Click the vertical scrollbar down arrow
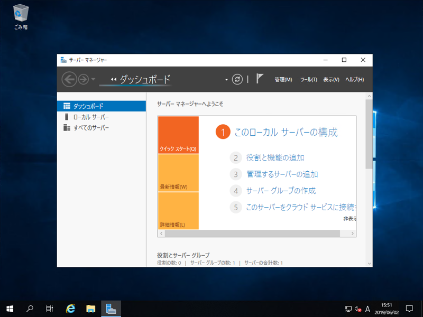The image size is (423, 317). [x=369, y=264]
